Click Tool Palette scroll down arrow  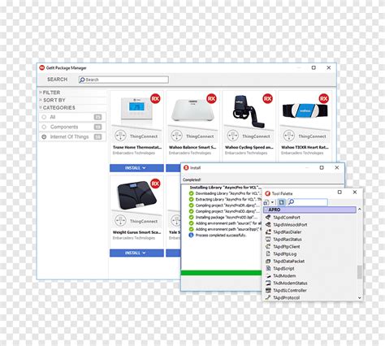coord(360,298)
